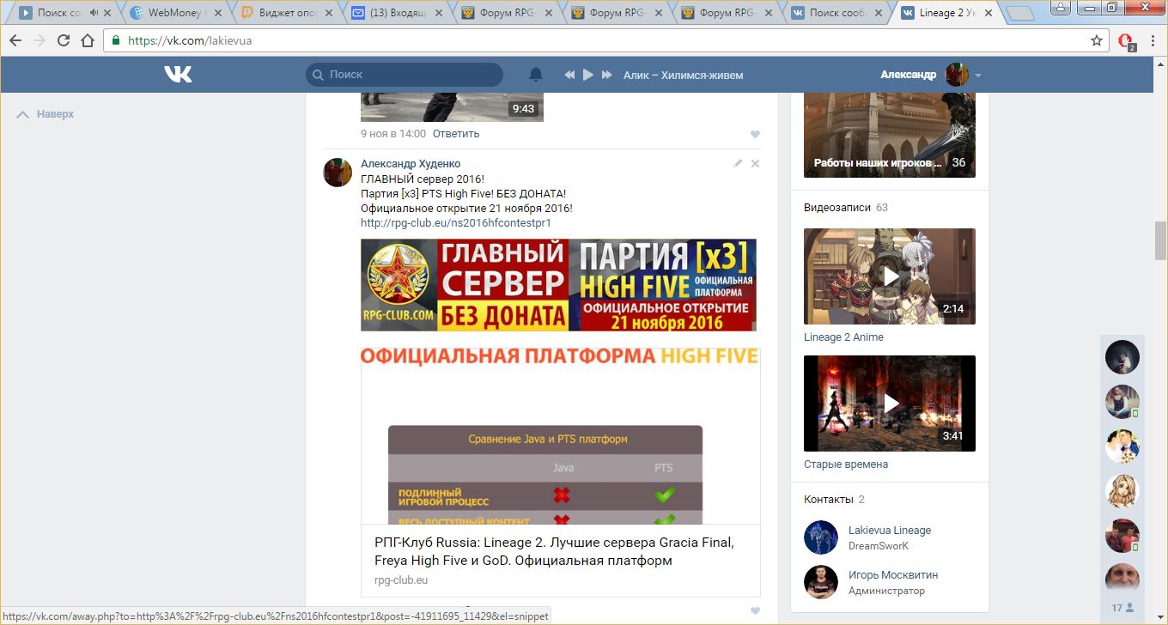Reply using the Ответить link
The height and width of the screenshot is (625, 1168).
[456, 134]
